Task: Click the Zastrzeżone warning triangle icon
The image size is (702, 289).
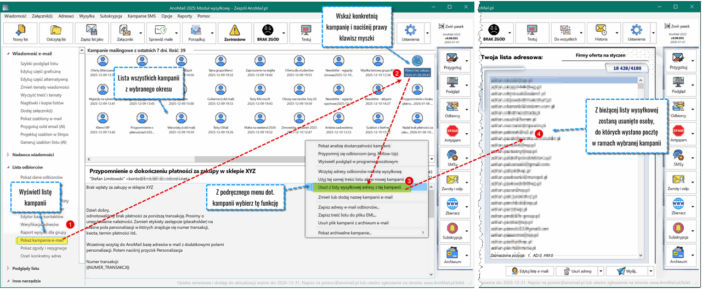Action: coord(234,30)
